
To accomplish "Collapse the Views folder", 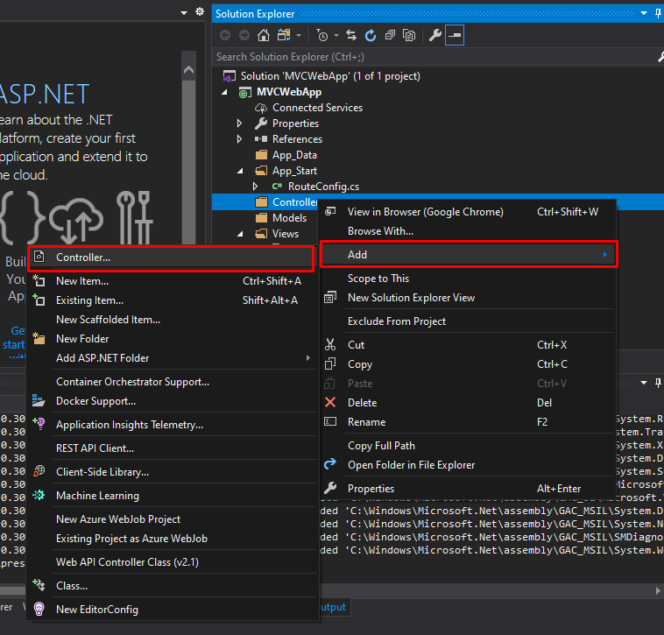I will point(240,234).
